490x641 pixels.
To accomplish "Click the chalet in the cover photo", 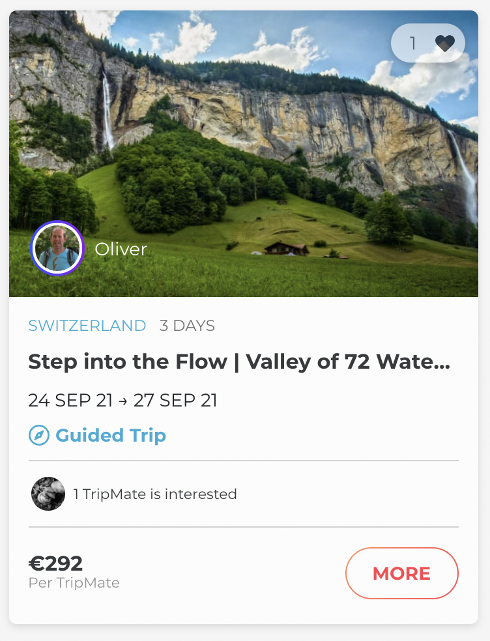I will tap(286, 248).
